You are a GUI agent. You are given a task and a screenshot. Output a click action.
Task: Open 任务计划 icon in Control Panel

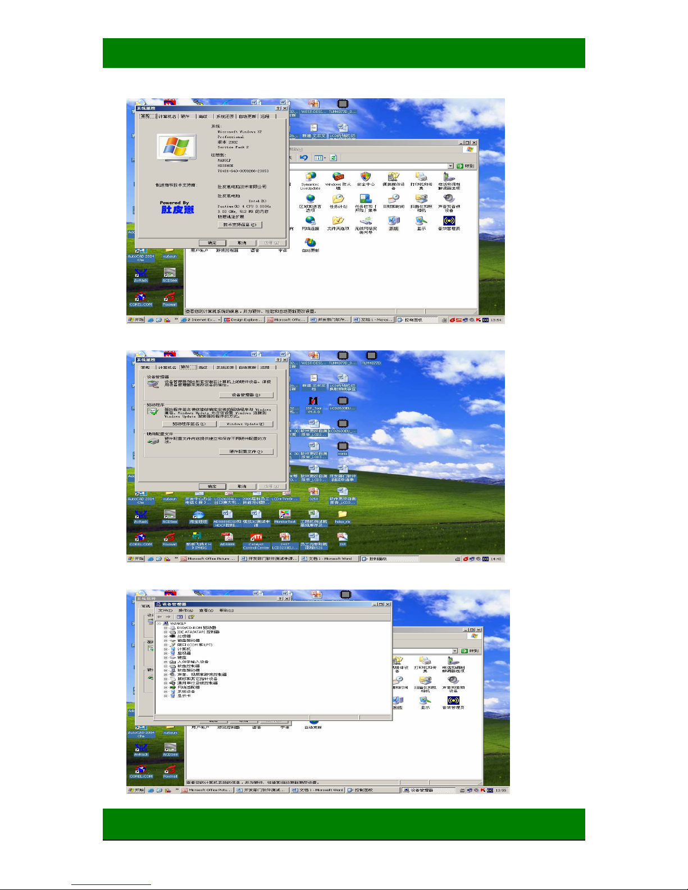click(338, 201)
